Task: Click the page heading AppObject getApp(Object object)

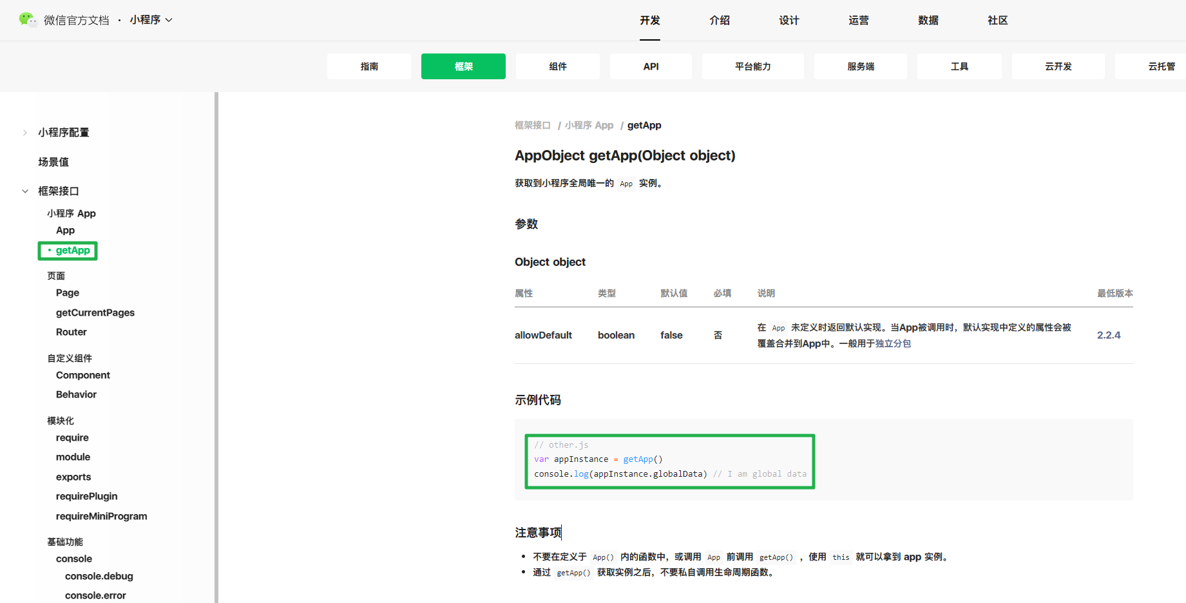Action: 625,156
